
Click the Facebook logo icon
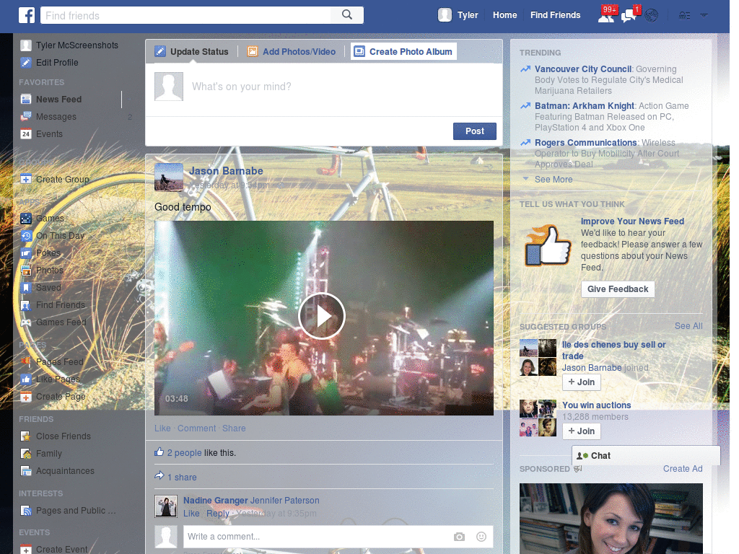27,15
